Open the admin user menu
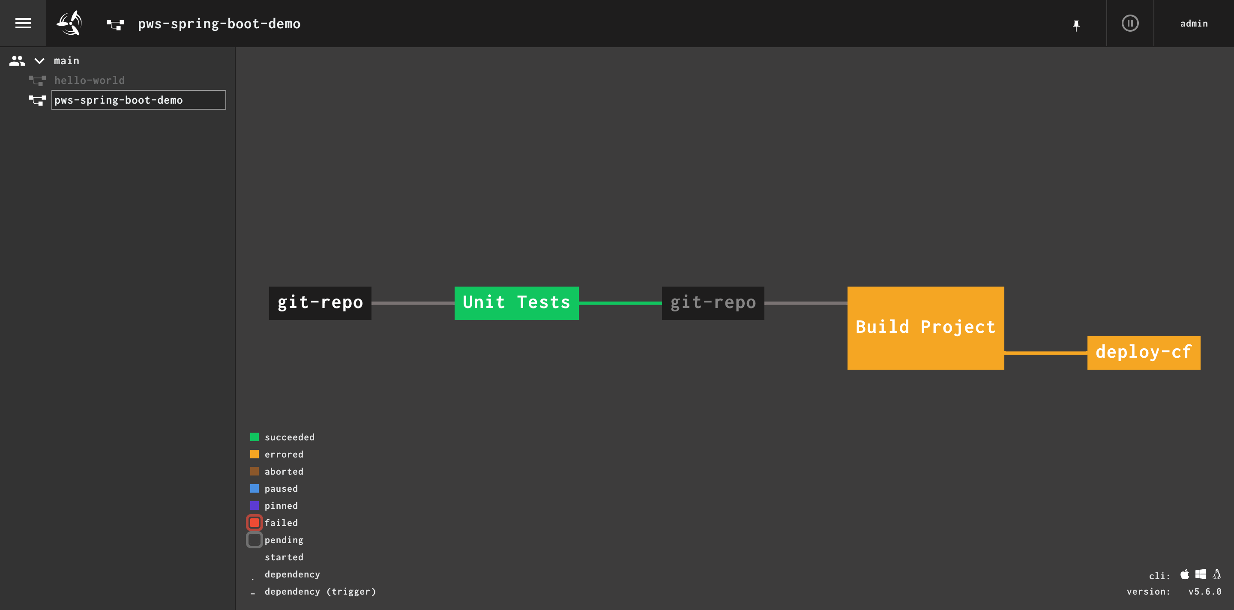 click(1193, 23)
